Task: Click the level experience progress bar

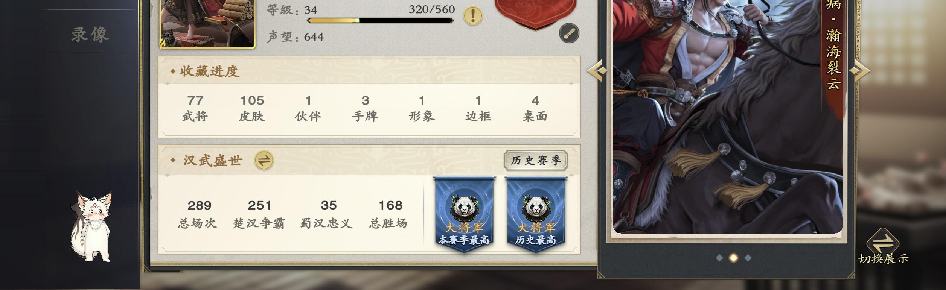Action: (x=380, y=20)
